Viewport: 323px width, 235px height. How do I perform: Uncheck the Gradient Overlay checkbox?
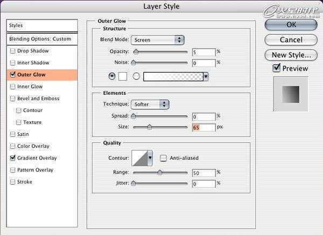coord(12,158)
